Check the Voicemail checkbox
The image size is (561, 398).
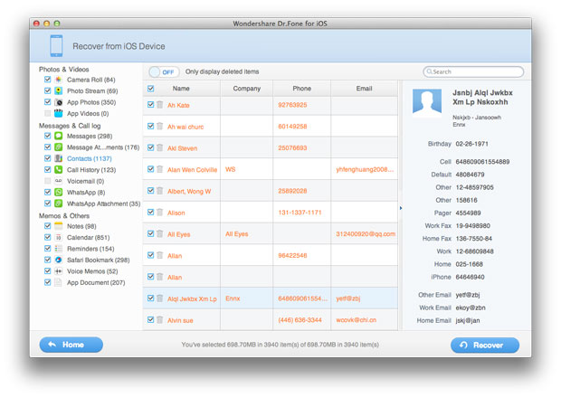click(x=47, y=181)
